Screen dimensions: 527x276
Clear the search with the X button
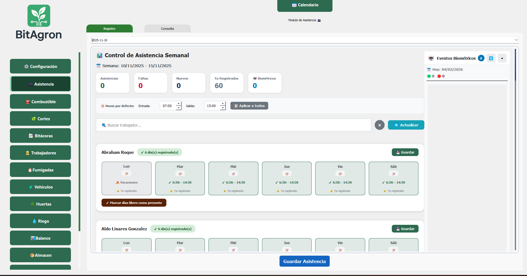point(380,125)
